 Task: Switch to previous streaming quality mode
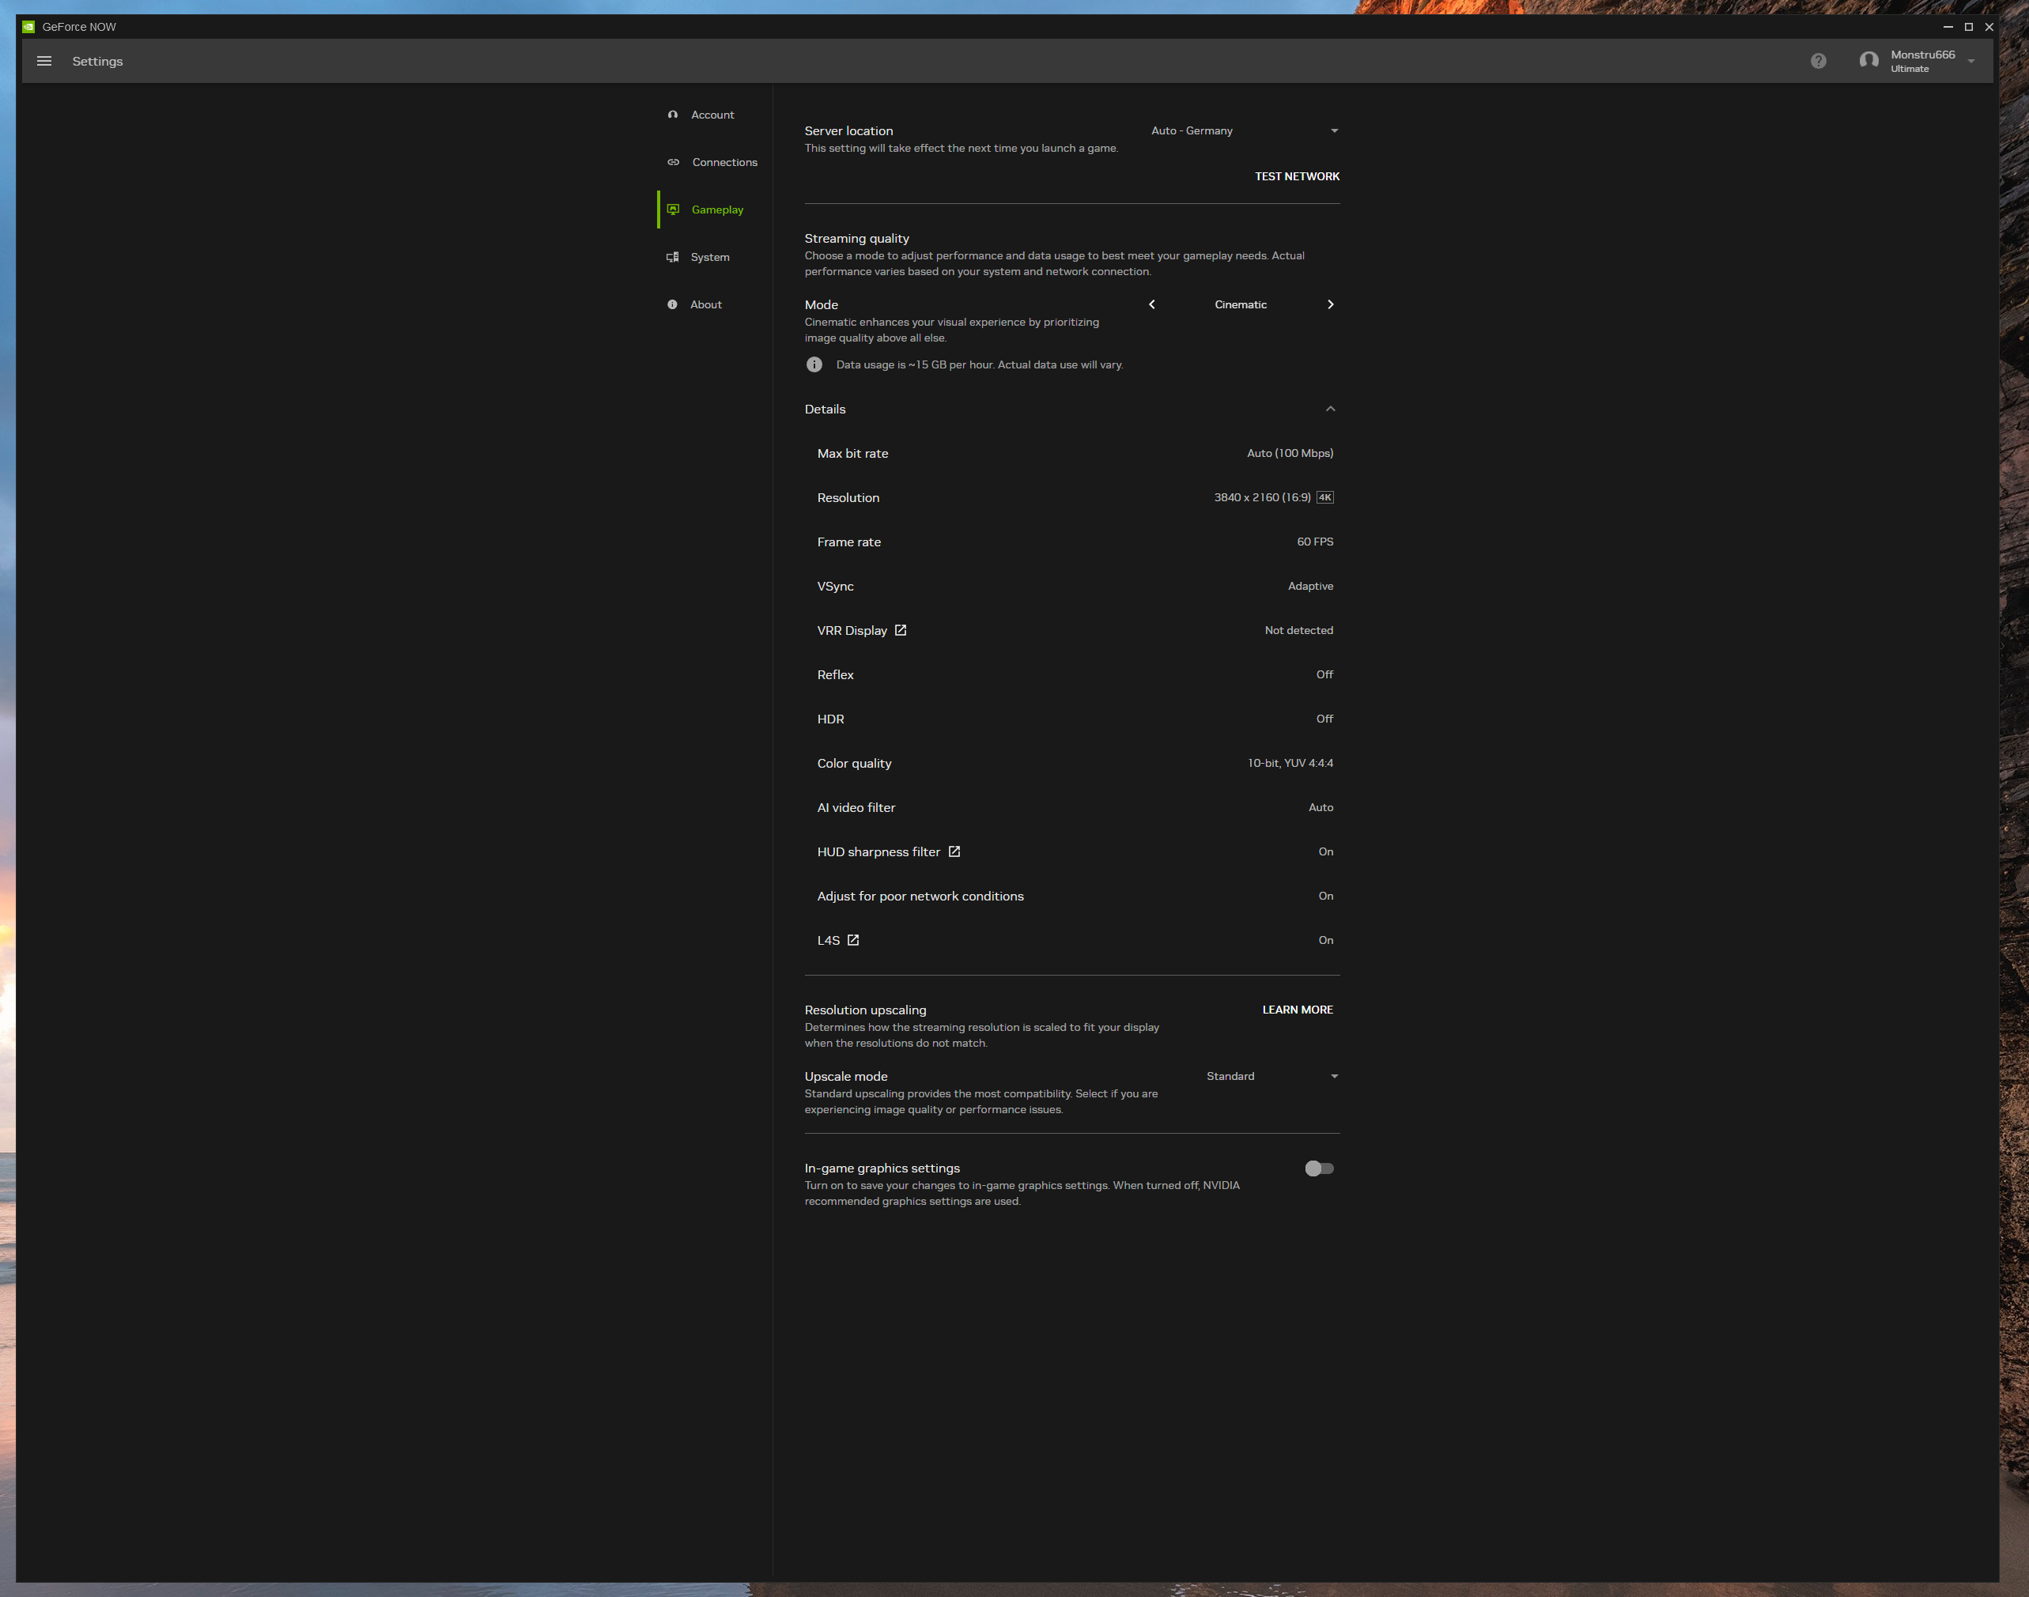coord(1152,305)
